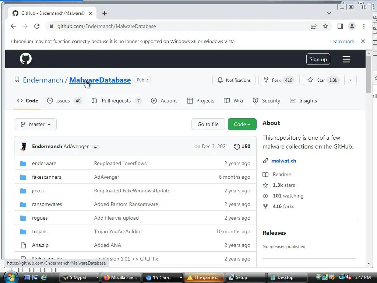Fork the repository with Fork button
The width and height of the screenshot is (377, 283).
pos(279,80)
